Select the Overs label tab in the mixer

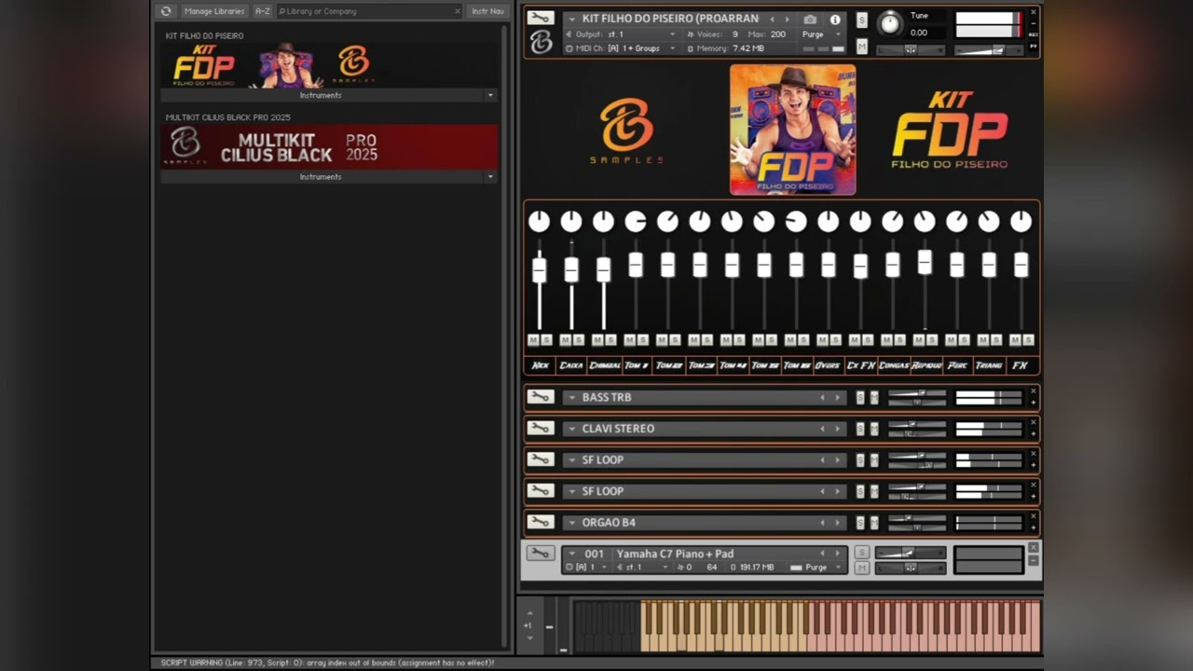pos(828,365)
